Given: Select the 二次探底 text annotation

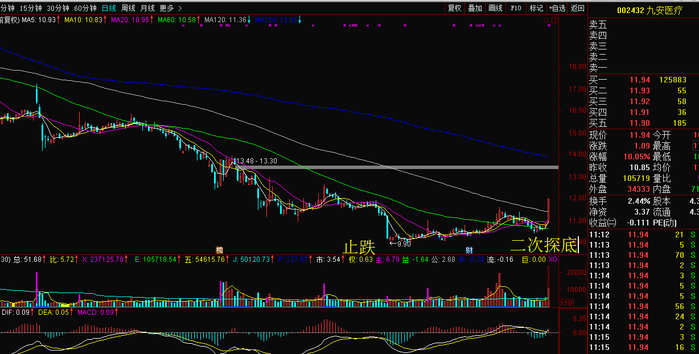Looking at the screenshot, I should point(544,245).
